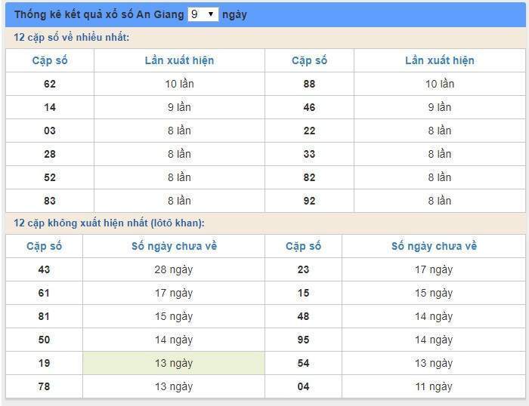Click the first 'Số ngày chưa về' header
This screenshot has width=529, height=406.
(x=174, y=246)
